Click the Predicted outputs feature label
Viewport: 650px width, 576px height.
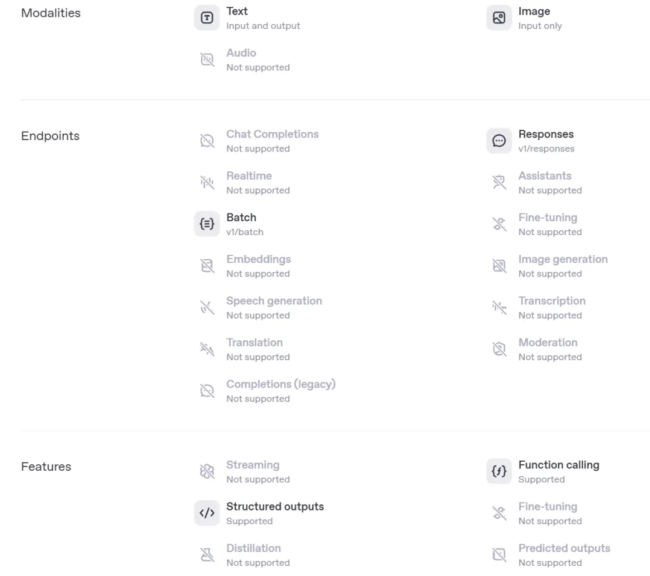click(x=564, y=548)
